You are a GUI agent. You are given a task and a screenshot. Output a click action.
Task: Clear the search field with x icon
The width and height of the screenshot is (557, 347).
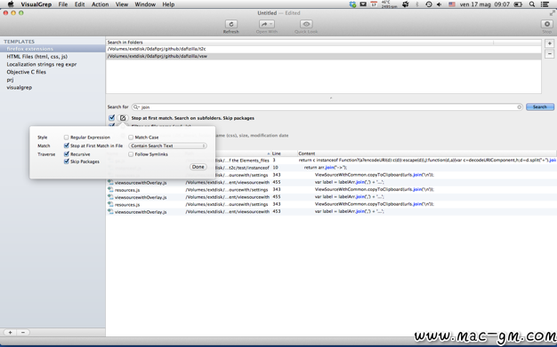coord(519,107)
